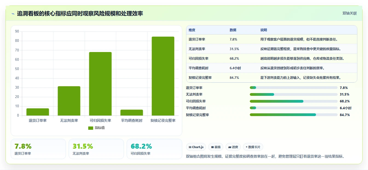The width and height of the screenshot is (368, 170).
Task: Click the 指标值 legend label
Action: [x=100, y=128]
